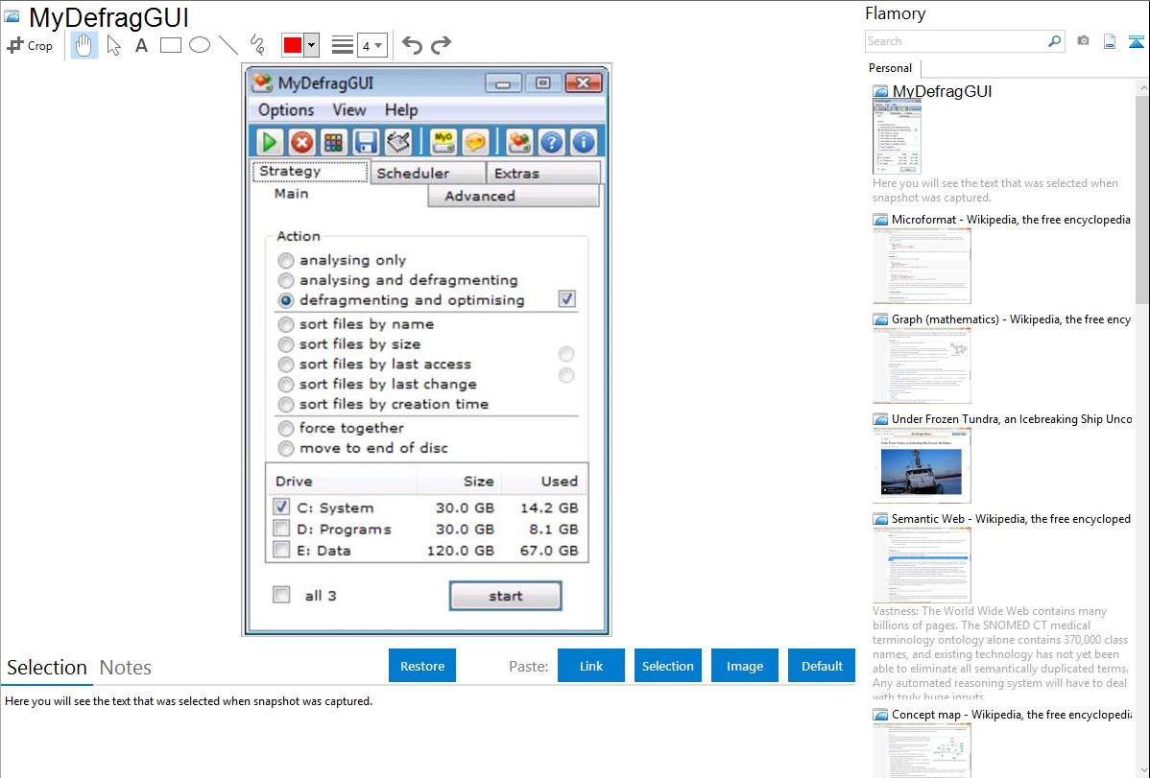This screenshot has width=1150, height=778.
Task: Open the Help menu
Action: tap(401, 110)
